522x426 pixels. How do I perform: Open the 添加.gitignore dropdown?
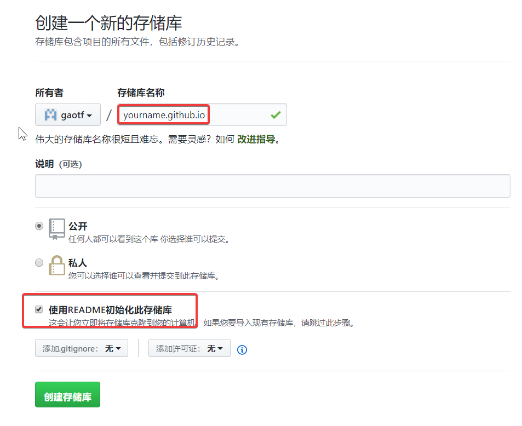82,348
